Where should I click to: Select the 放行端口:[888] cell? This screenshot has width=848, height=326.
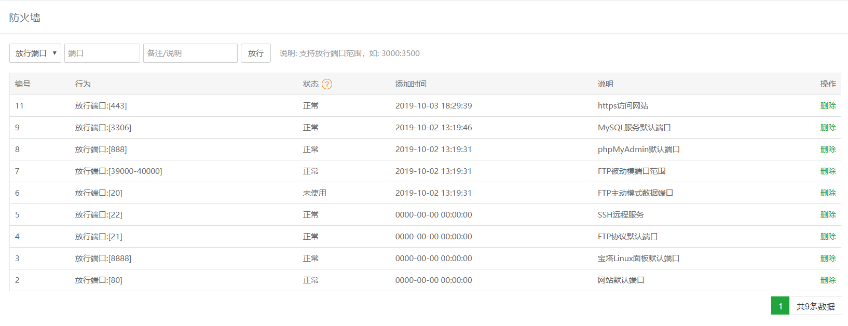pos(101,150)
